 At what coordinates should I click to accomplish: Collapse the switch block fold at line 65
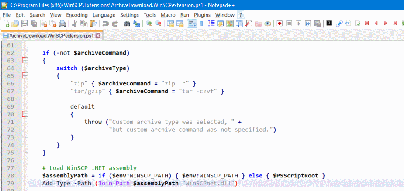tap(25, 75)
